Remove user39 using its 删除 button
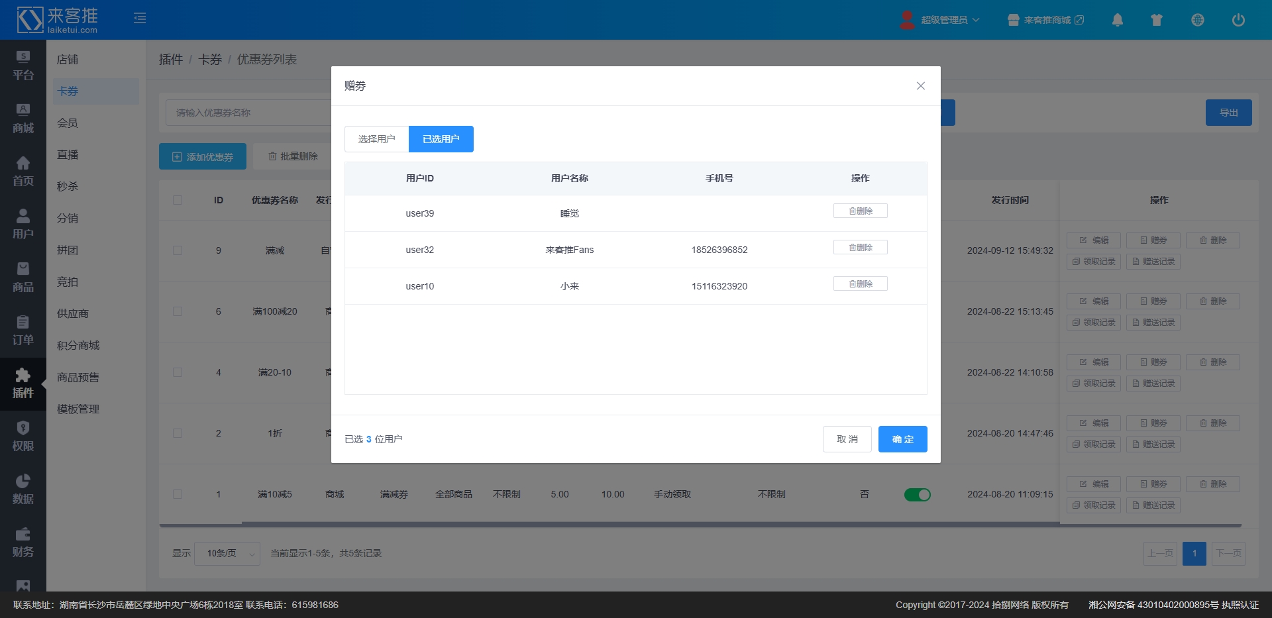The image size is (1272, 618). click(860, 211)
